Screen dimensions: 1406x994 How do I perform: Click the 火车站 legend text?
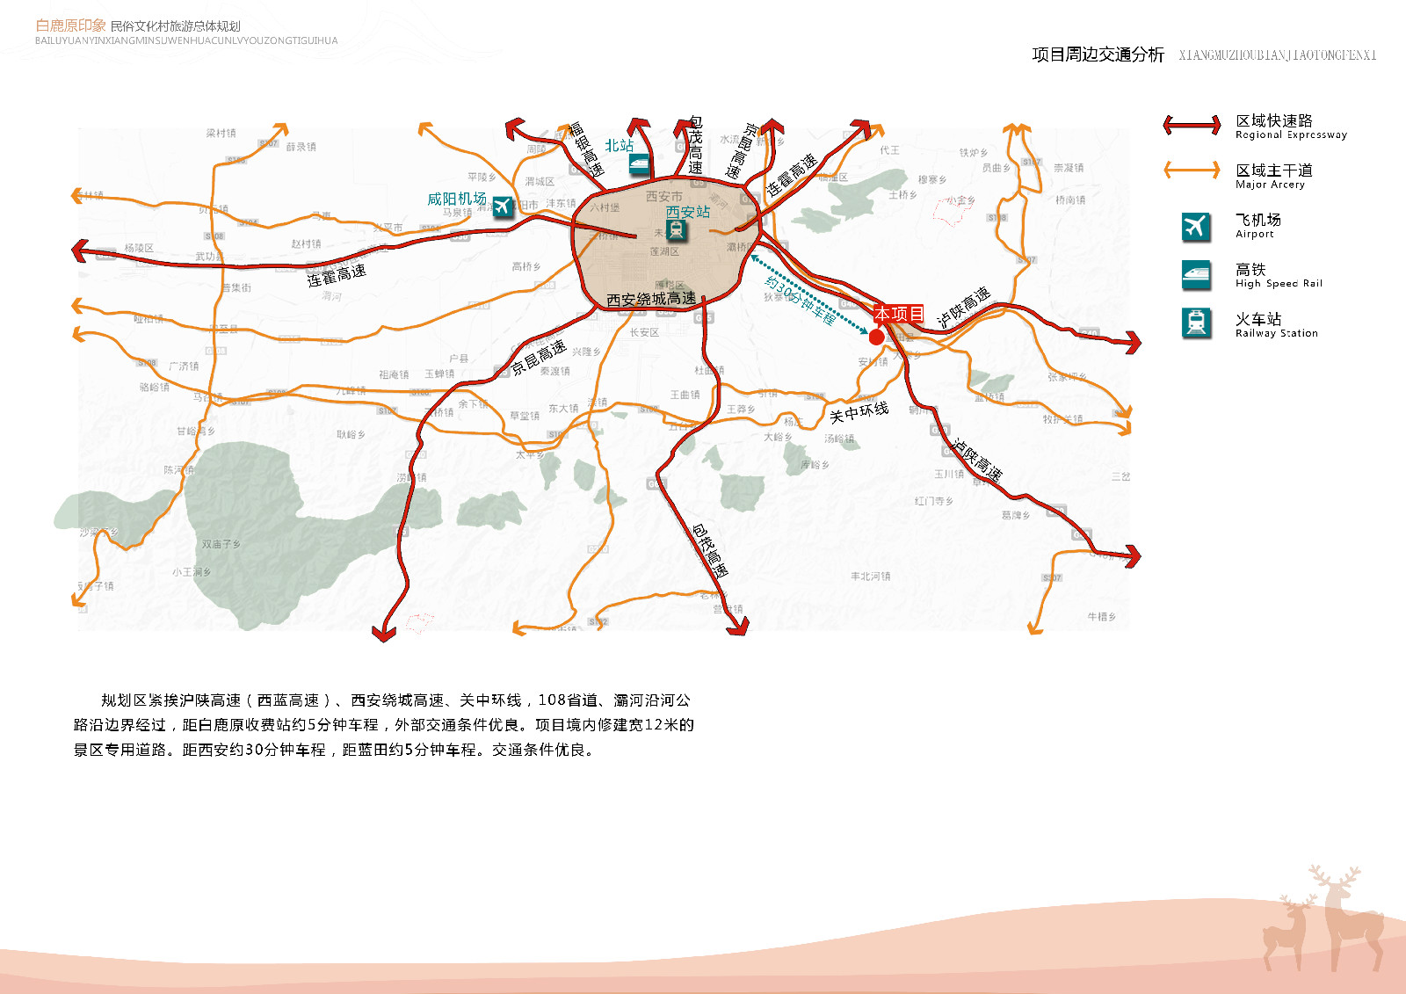click(1258, 318)
